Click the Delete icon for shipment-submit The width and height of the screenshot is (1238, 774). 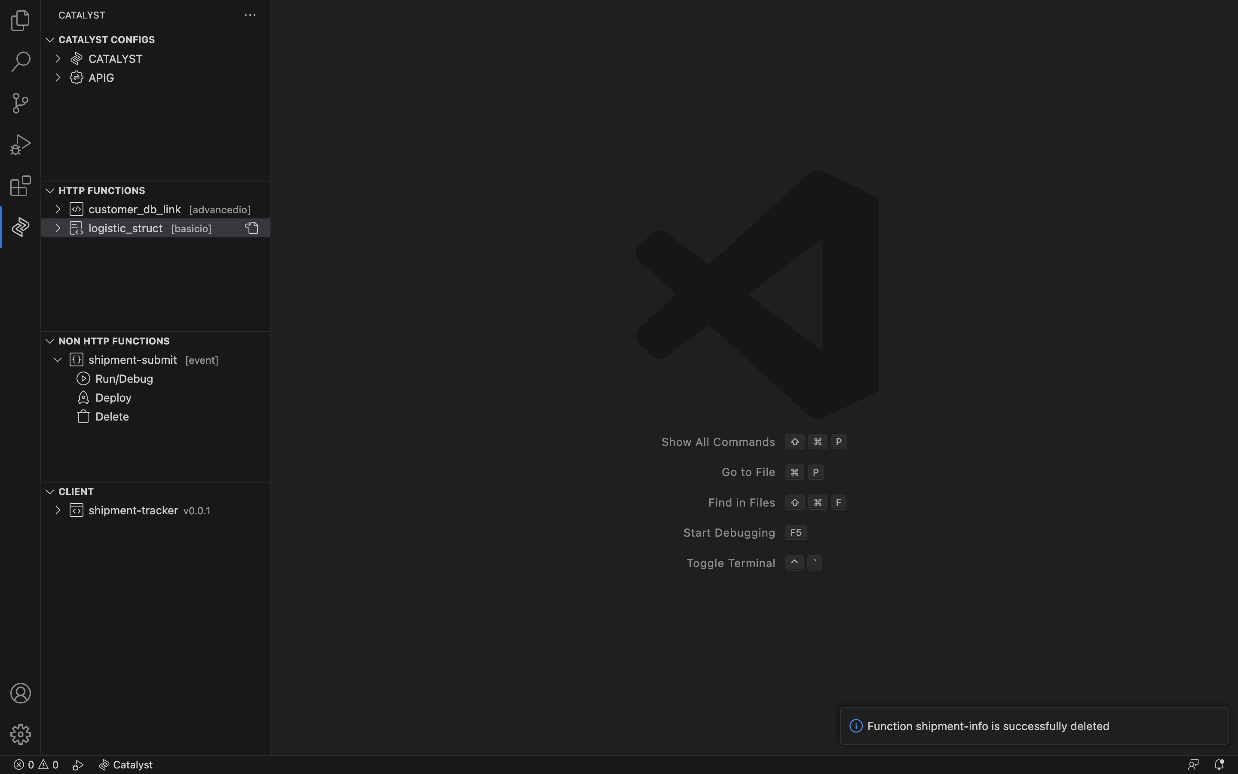click(x=83, y=416)
